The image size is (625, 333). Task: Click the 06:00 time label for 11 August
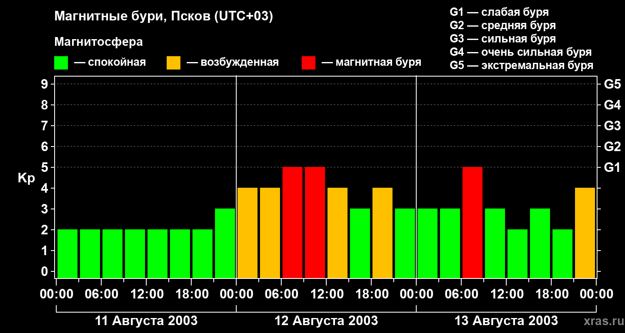101,294
